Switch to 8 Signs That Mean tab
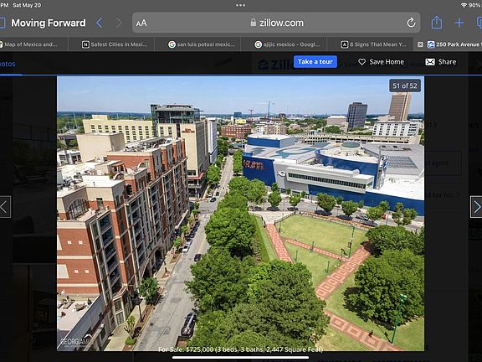Screen dimensions: 482x362 [x=373, y=44]
